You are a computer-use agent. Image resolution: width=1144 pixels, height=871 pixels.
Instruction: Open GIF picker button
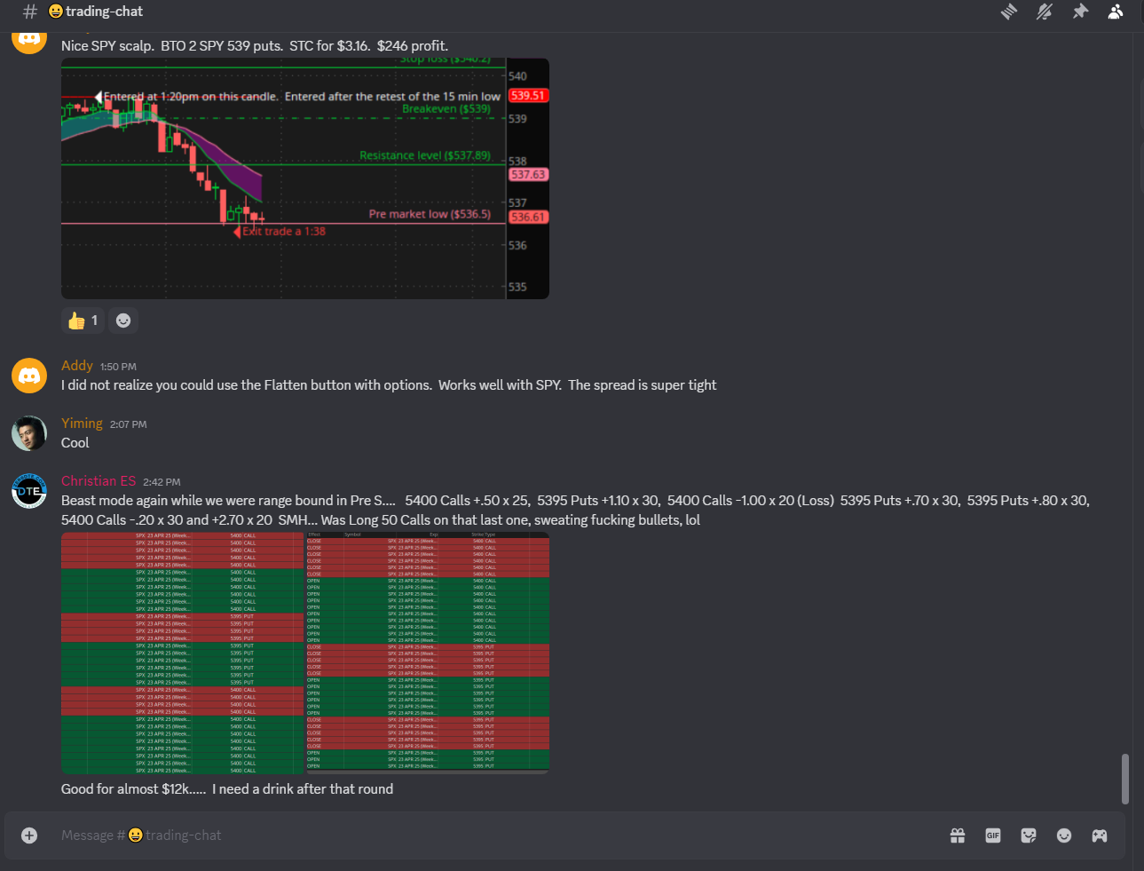pos(993,835)
